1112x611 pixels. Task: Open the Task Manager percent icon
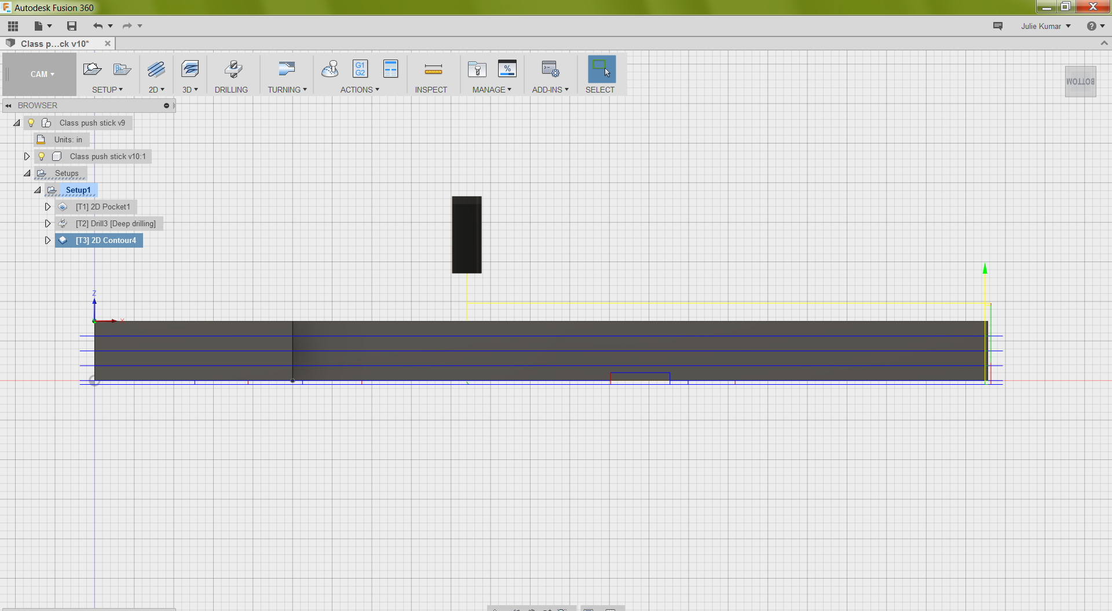[507, 69]
